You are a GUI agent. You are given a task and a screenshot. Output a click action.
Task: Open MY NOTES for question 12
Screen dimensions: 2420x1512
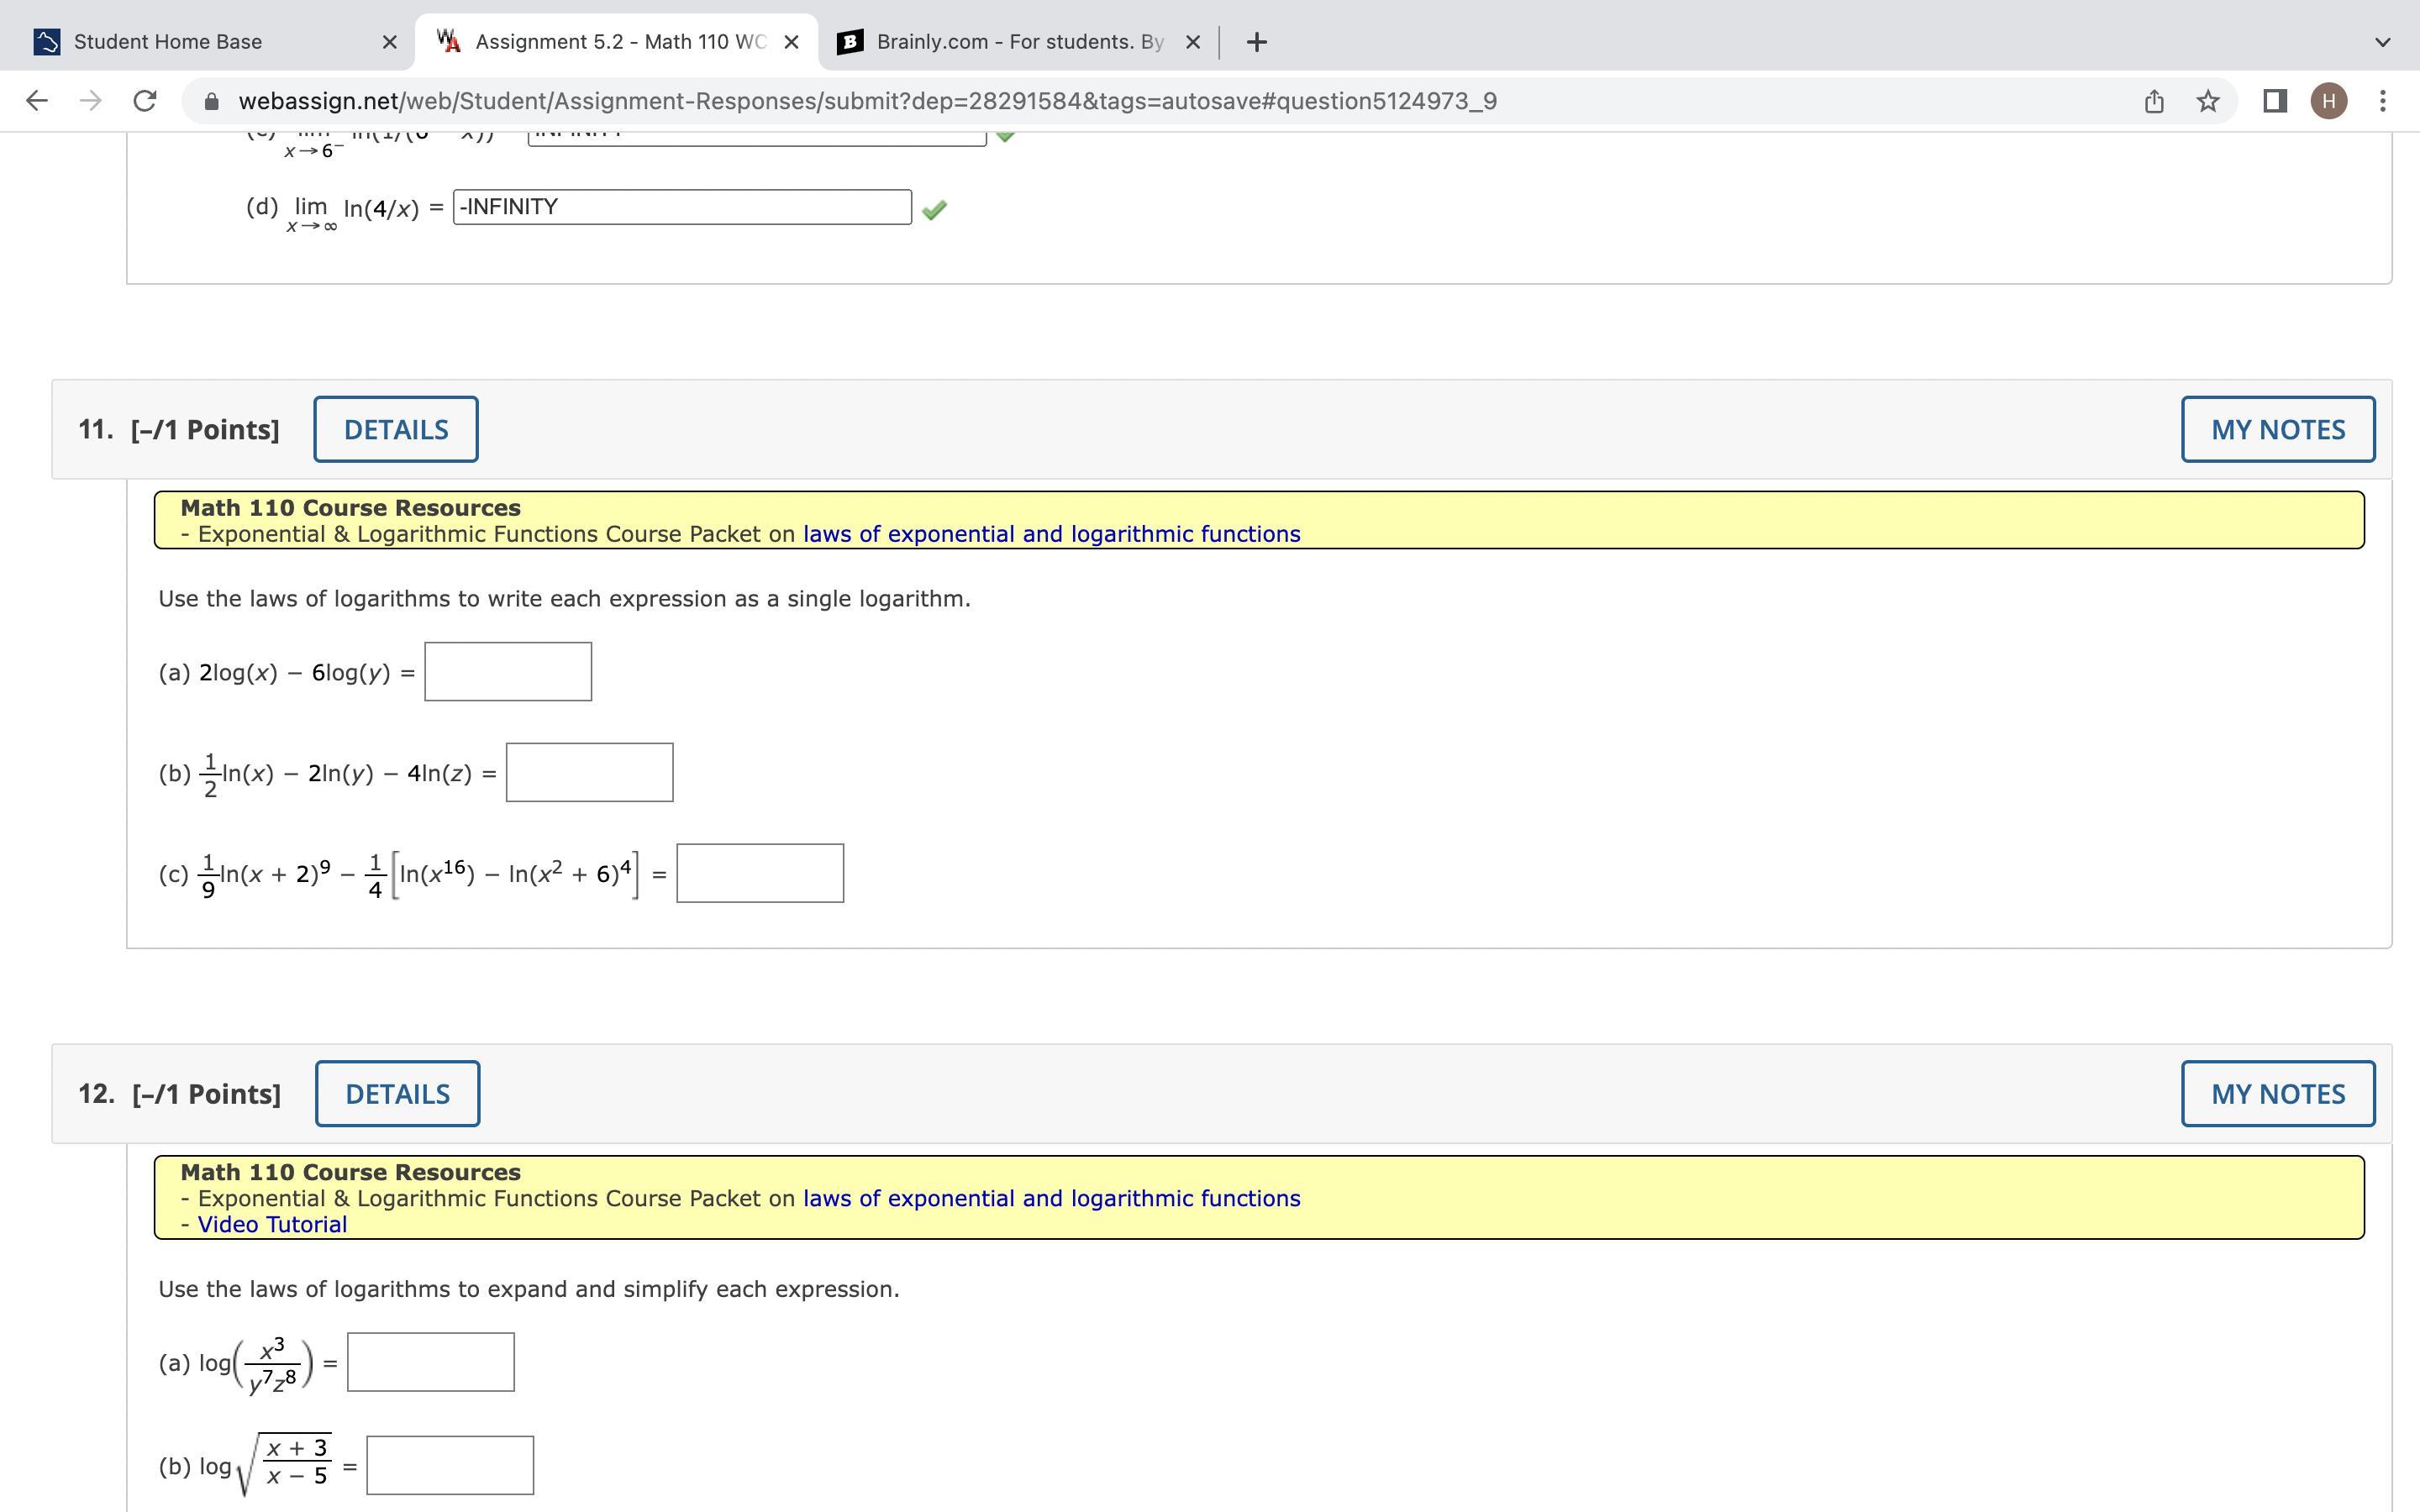click(2278, 1094)
